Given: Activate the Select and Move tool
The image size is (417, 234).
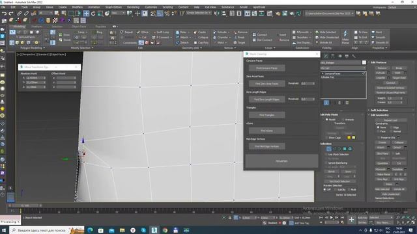Looking at the screenshot, I should tap(86, 13).
